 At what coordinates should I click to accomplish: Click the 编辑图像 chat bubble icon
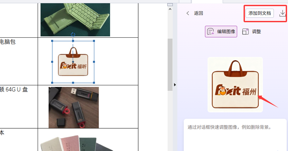click(x=210, y=32)
